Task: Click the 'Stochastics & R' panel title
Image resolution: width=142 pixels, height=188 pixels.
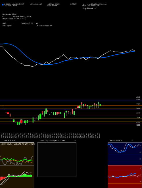Action: click(116, 141)
